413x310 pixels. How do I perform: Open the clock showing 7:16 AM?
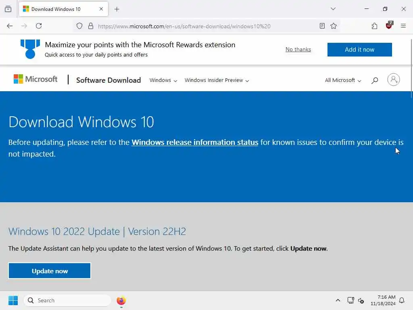click(x=383, y=300)
